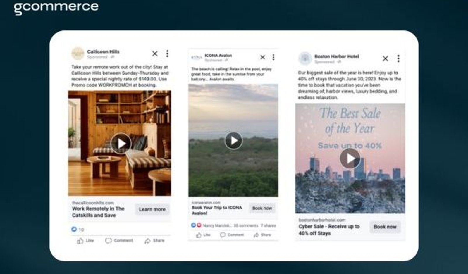Share the Callicoon Hills post
This screenshot has width=468, height=274.
pos(154,241)
